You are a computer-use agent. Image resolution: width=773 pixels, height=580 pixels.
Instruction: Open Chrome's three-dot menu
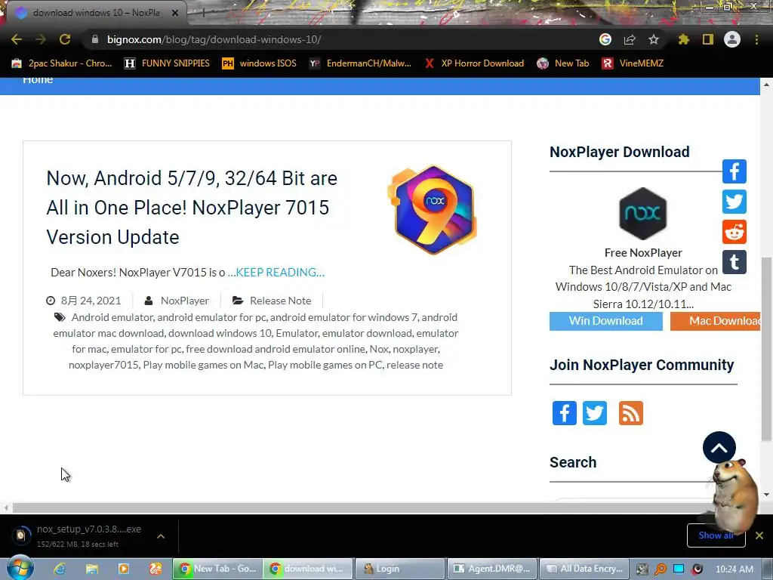(756, 39)
